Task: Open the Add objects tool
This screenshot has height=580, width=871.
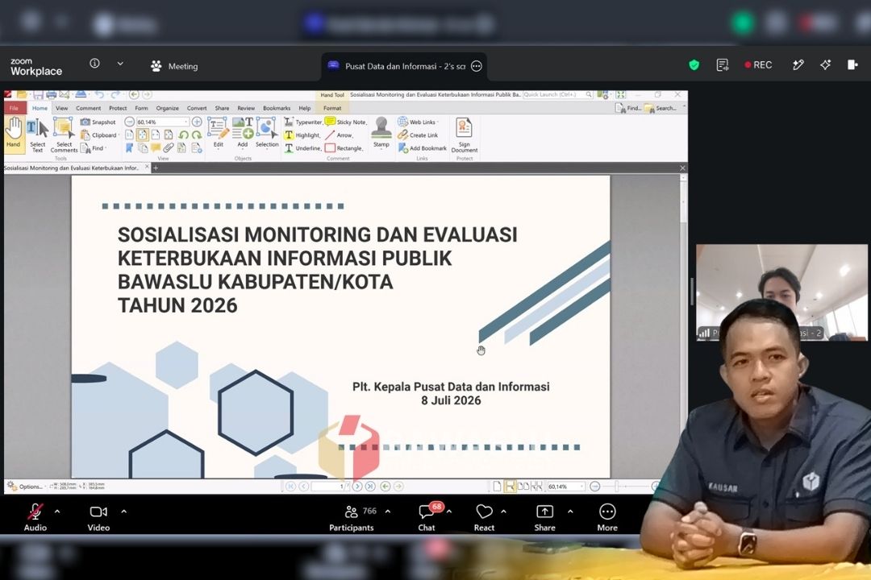Action: tap(243, 133)
